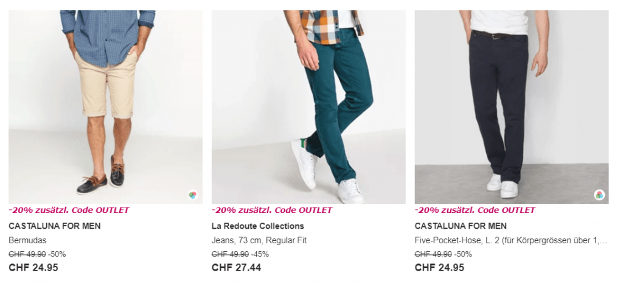Click CASTALUNA FOR MEN brand above Bermudas

[55, 226]
